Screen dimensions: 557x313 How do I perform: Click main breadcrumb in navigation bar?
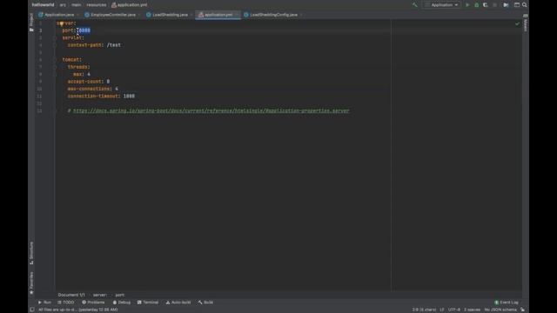tap(76, 5)
